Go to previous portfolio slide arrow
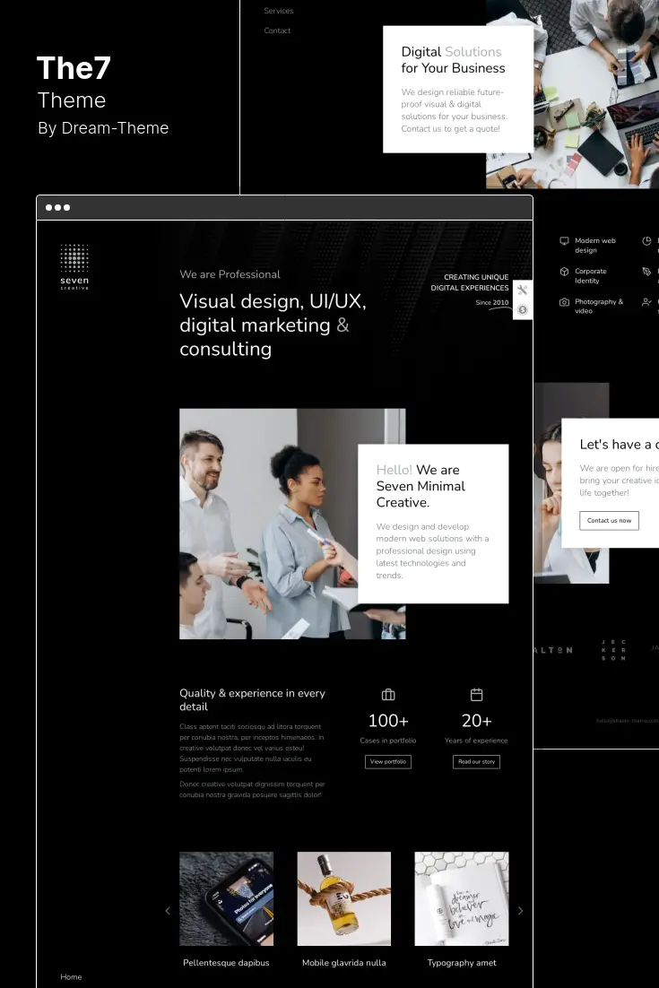 pos(168,911)
